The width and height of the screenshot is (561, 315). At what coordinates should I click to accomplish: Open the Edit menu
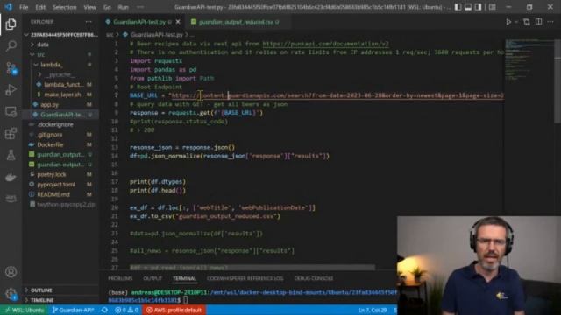point(40,7)
